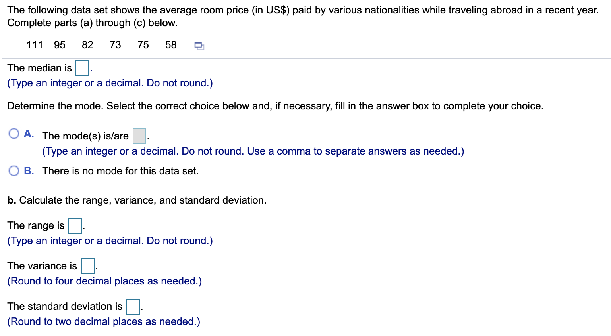Click the rounding instruction under the variance box
Viewport: 611px width, 336px height.
[x=104, y=281]
